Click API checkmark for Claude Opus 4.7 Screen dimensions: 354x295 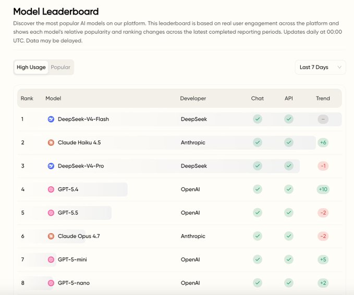(x=289, y=236)
